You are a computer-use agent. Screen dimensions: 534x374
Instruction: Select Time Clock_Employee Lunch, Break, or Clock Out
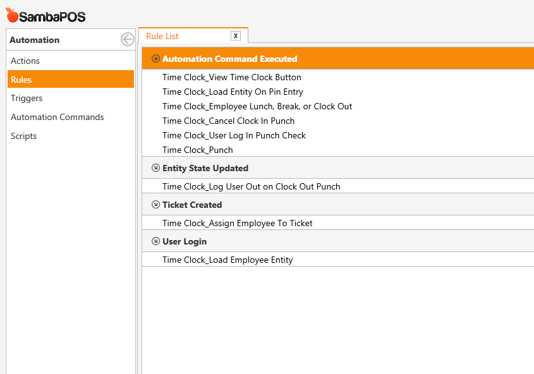click(x=257, y=106)
